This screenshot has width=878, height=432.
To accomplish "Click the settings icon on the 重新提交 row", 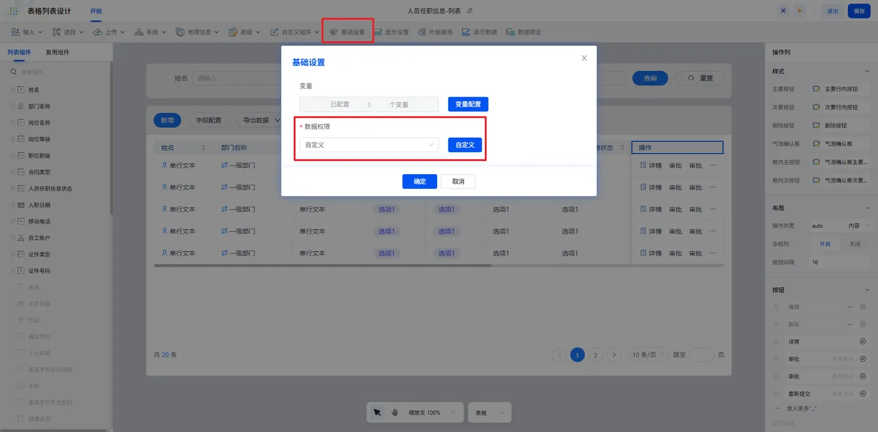I will 862,394.
